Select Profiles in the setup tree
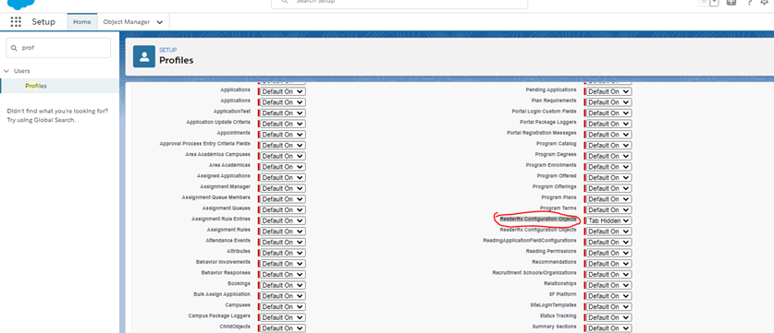This screenshot has height=333, width=774. point(36,86)
